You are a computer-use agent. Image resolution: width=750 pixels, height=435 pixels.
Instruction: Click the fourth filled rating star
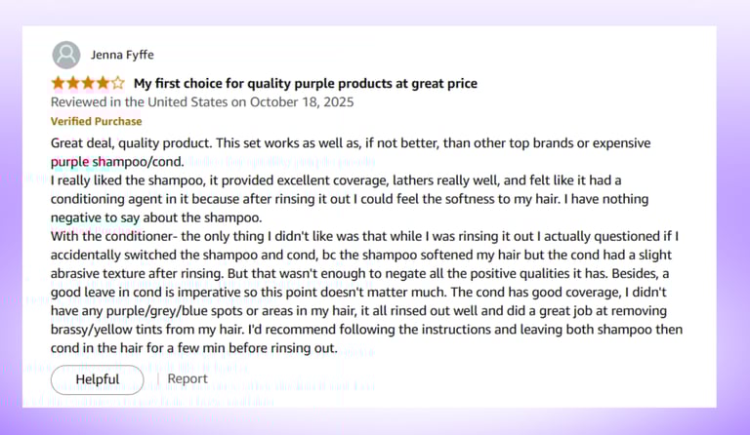click(103, 83)
